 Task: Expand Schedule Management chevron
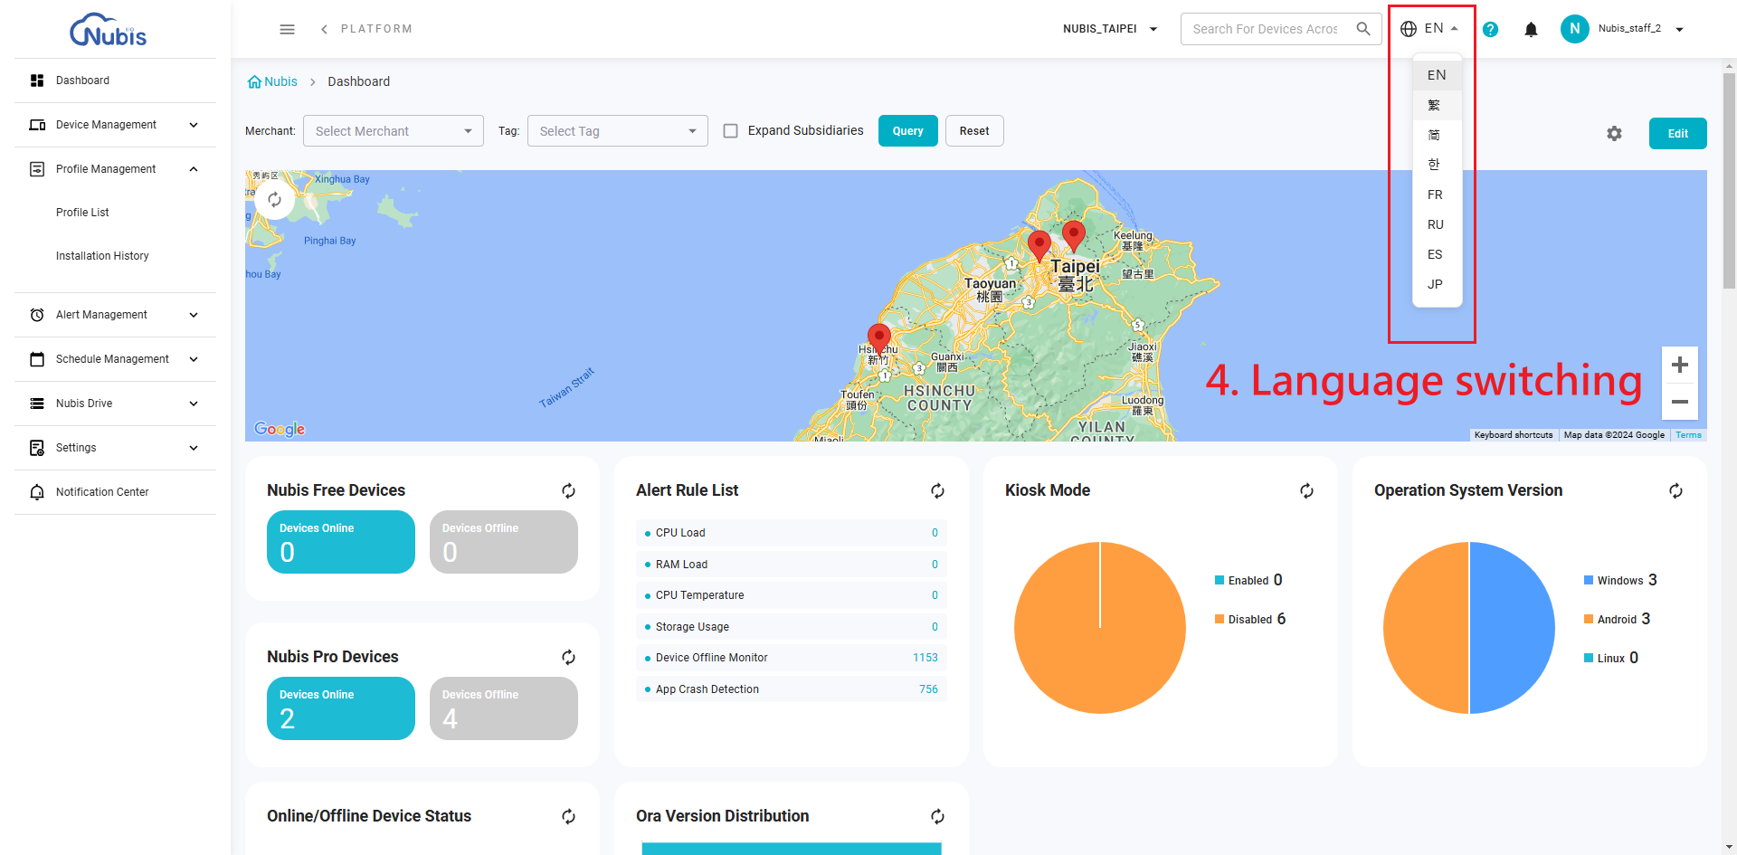point(194,359)
